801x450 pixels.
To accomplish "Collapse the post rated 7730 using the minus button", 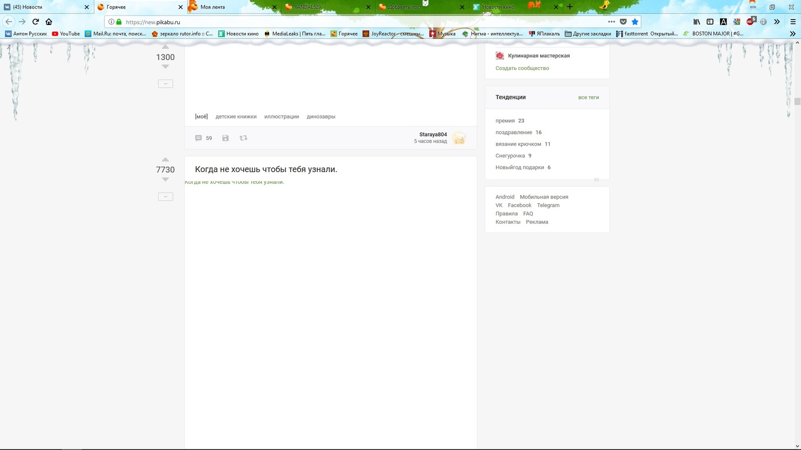I will point(165,196).
